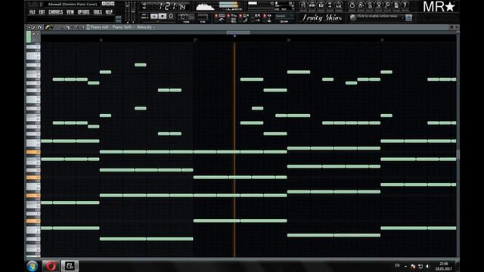The image size is (484, 272).
Task: Select the highest note in the roll
Action: click(x=141, y=65)
